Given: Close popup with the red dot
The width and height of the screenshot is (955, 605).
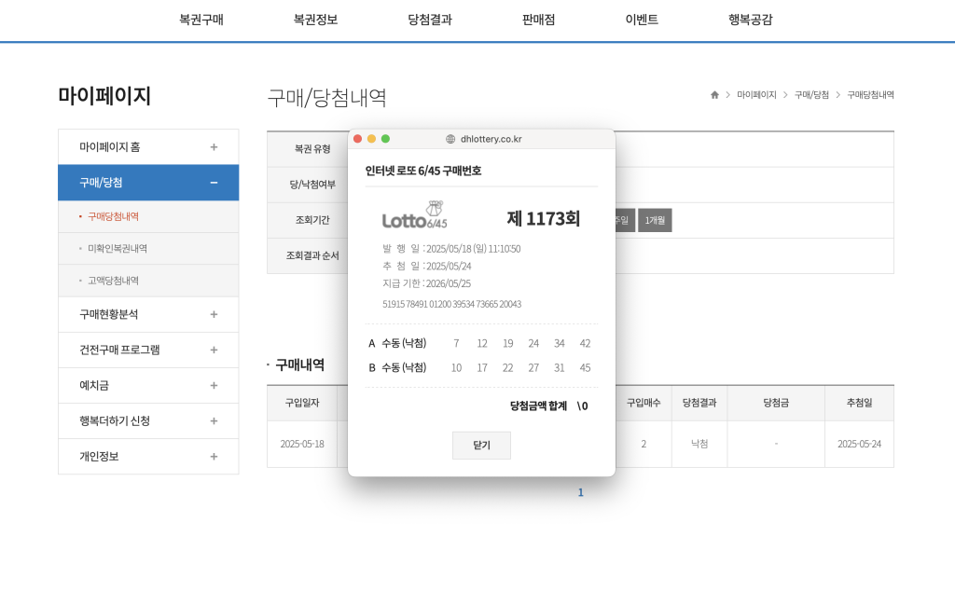Looking at the screenshot, I should tap(357, 139).
